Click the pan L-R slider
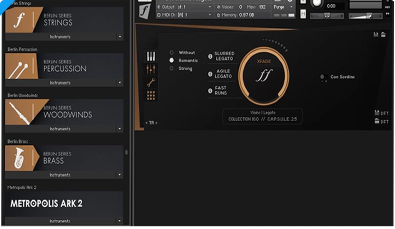395x229 pixels. (x=327, y=16)
